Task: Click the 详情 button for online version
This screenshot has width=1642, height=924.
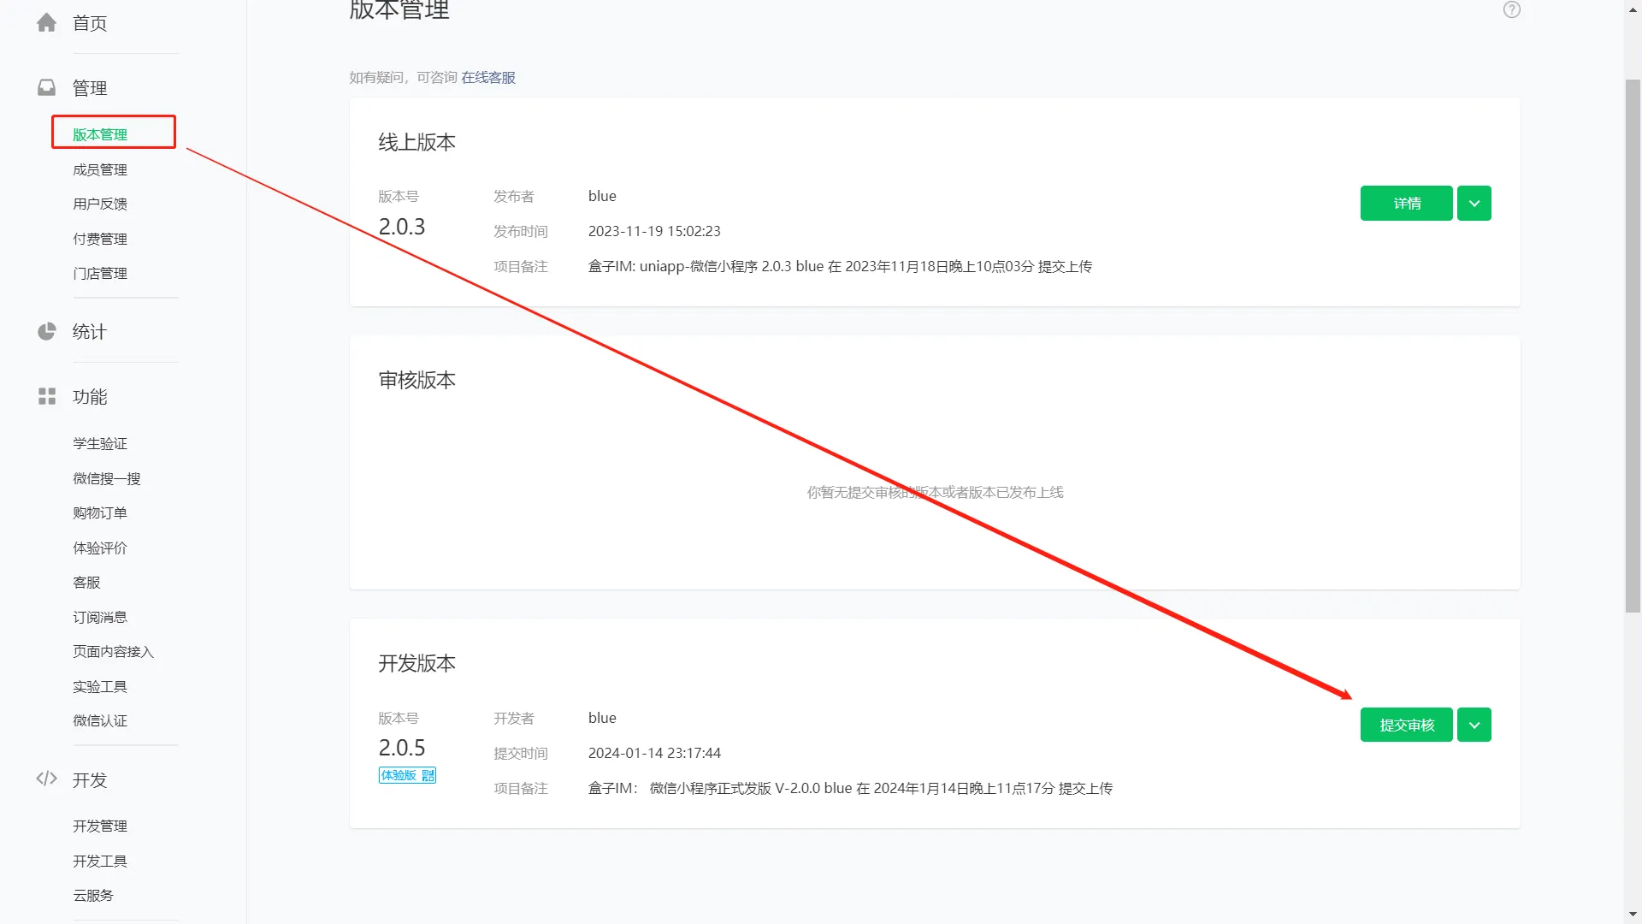Action: coord(1406,204)
